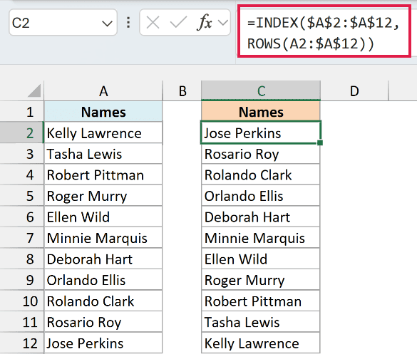Select row 9 header
This screenshot has width=417, height=354.
(x=22, y=280)
